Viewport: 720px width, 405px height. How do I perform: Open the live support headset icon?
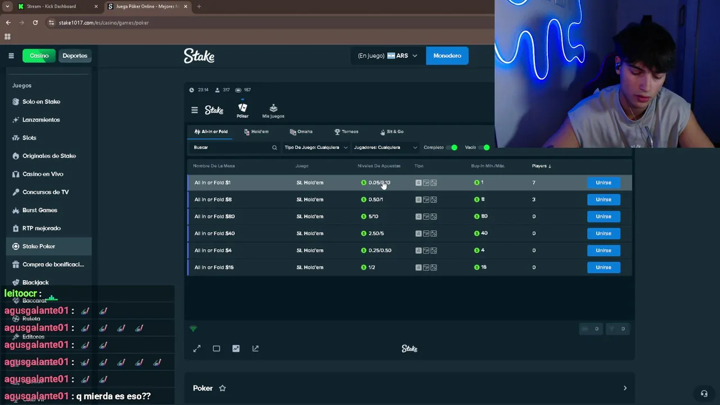click(x=704, y=393)
